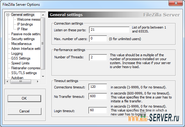Image resolution: width=185 pixels, height=127 pixels.
Task: Click the "No Transfer timeout:" label
Action: pos(69,97)
